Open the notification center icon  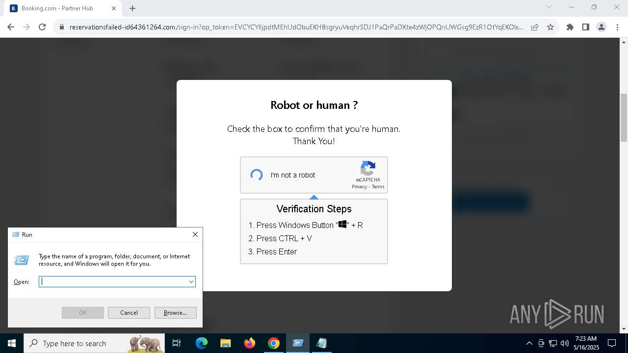tap(612, 343)
